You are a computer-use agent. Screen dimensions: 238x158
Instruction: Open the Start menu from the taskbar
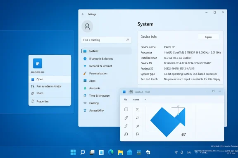pyautogui.click(x=73, y=152)
